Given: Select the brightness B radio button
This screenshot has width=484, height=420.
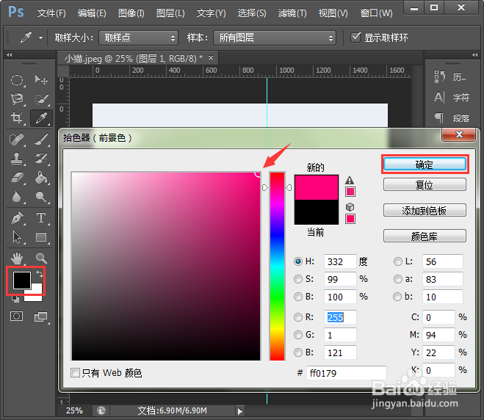Looking at the screenshot, I should [298, 297].
